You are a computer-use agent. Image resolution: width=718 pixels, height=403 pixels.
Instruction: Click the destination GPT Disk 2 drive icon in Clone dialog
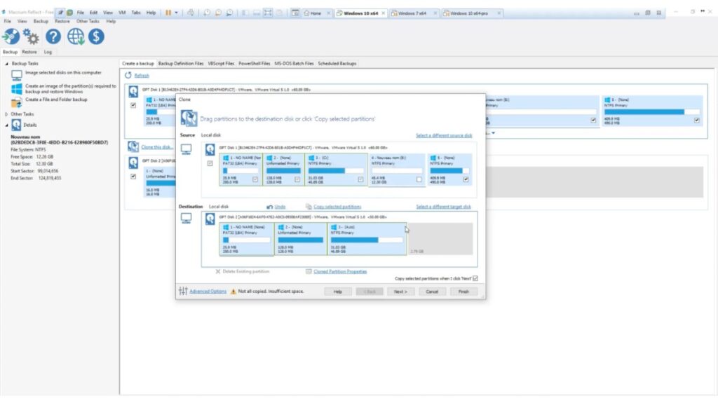tap(210, 219)
